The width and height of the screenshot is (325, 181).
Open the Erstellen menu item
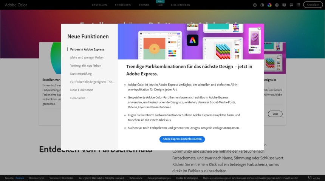pyautogui.click(x=99, y=5)
